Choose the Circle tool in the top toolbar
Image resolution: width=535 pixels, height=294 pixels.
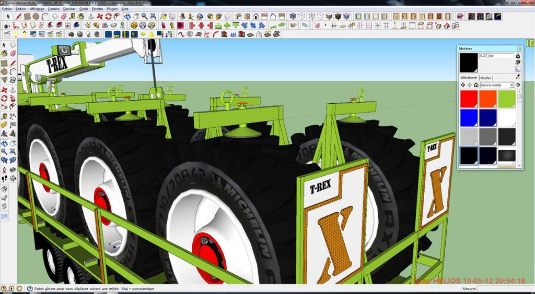pos(36,16)
